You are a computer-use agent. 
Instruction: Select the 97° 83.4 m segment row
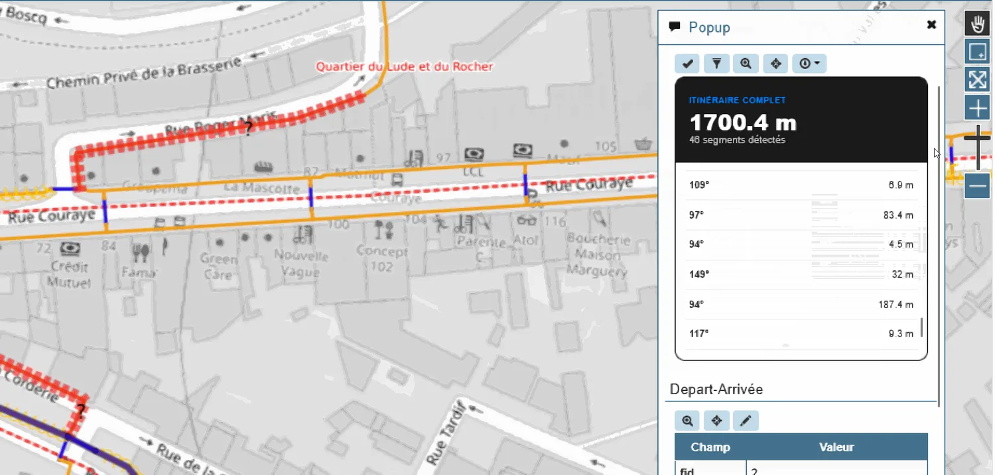point(801,215)
